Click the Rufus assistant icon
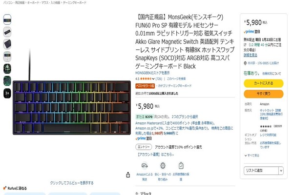 click(5, 188)
